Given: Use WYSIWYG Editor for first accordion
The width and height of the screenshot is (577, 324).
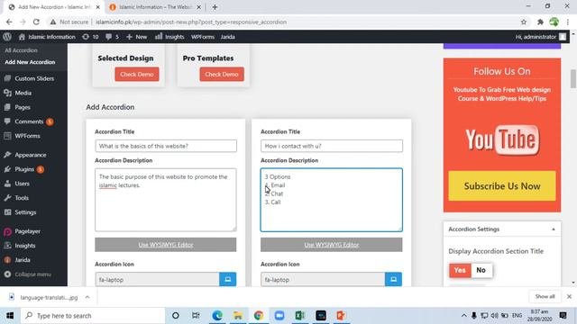Looking at the screenshot, I should point(166,245).
